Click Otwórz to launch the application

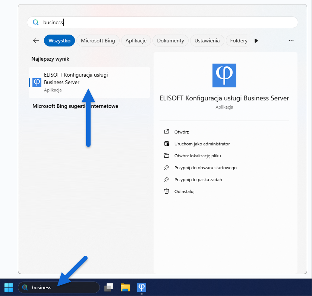(x=182, y=132)
